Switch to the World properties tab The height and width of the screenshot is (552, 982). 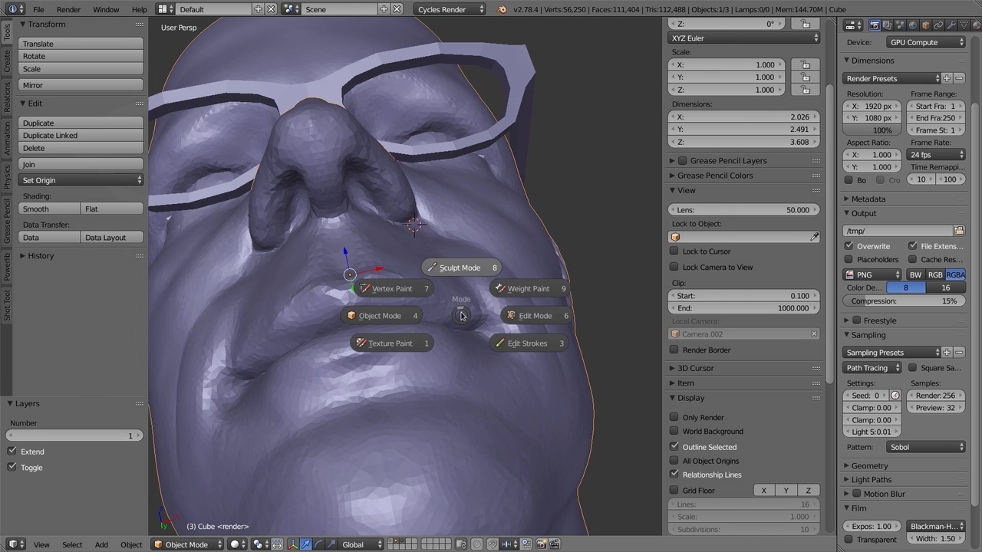(x=912, y=25)
